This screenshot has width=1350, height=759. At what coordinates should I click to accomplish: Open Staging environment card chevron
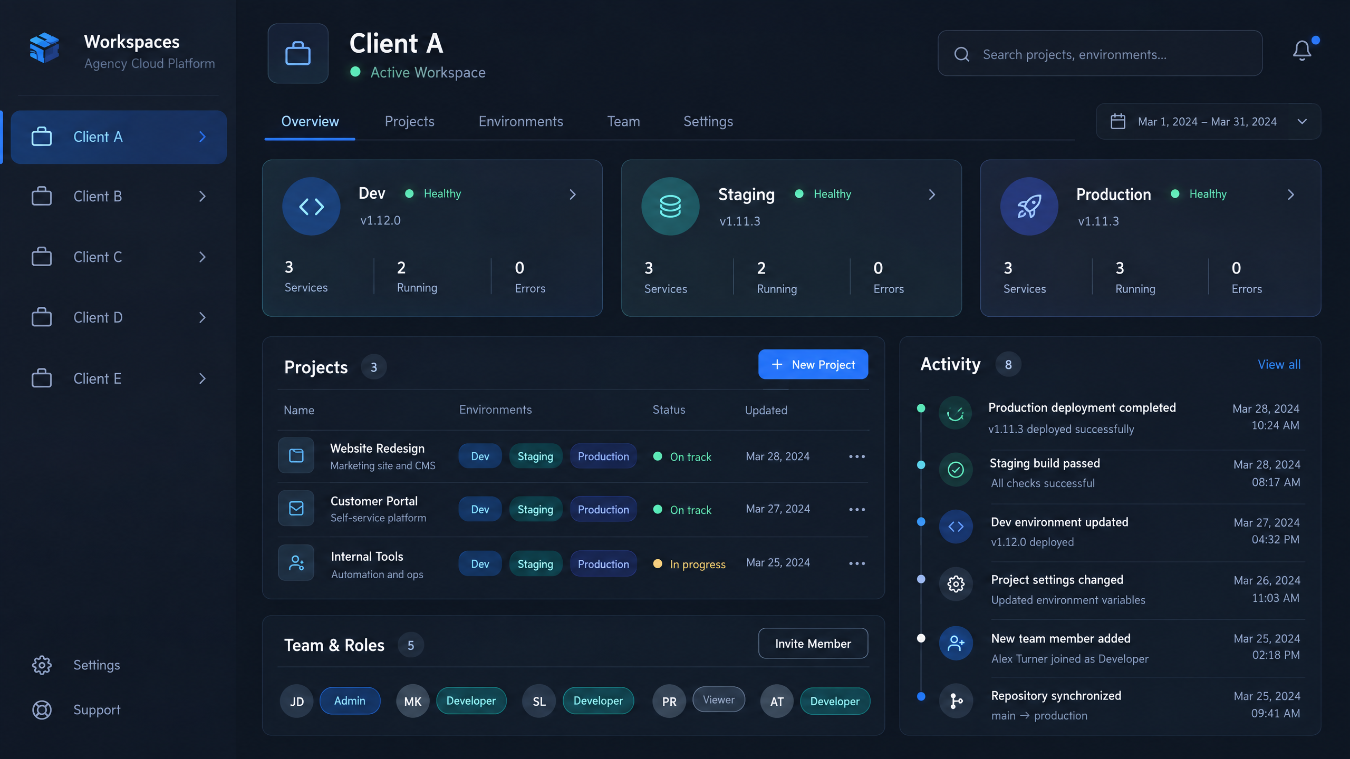tap(932, 194)
